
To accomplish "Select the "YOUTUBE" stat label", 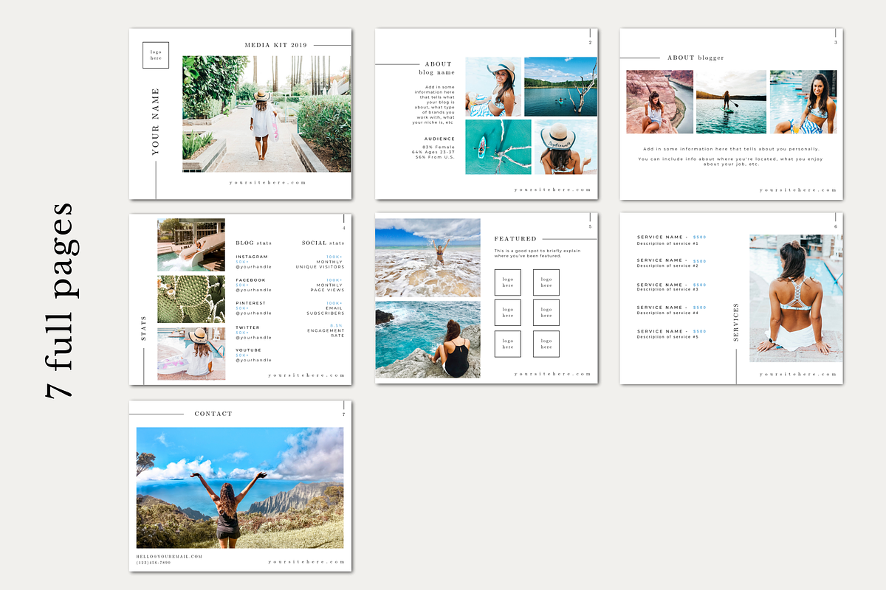I will point(248,350).
